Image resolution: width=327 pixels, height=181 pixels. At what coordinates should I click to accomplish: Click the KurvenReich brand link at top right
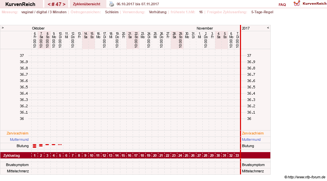point(315,4)
